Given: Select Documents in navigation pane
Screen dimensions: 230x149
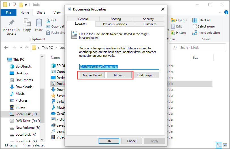Looking at the screenshot, I should click(22, 80).
